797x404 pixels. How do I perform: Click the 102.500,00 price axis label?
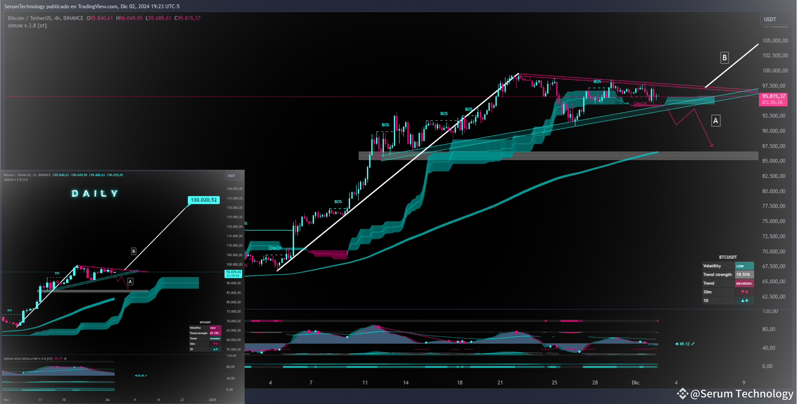[775, 56]
